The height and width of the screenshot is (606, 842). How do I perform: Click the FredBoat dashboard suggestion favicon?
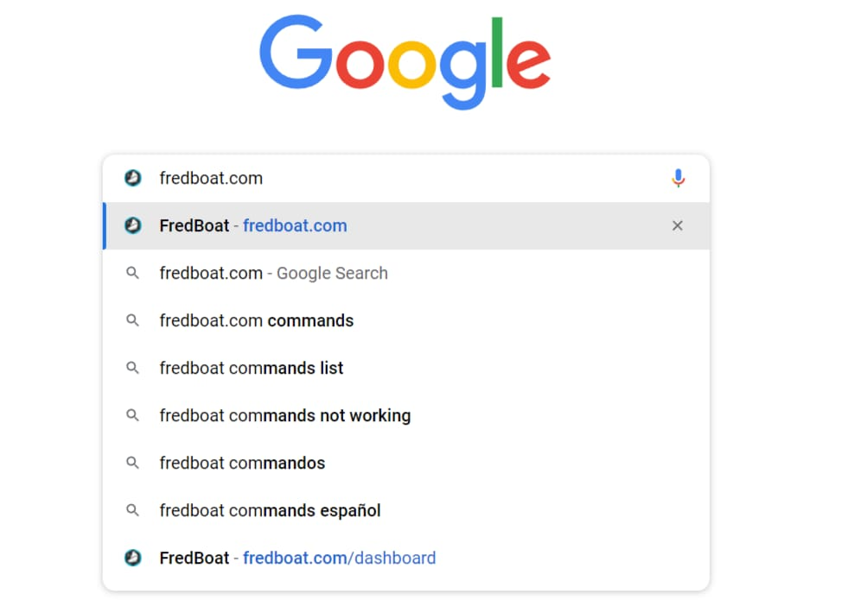click(x=132, y=558)
